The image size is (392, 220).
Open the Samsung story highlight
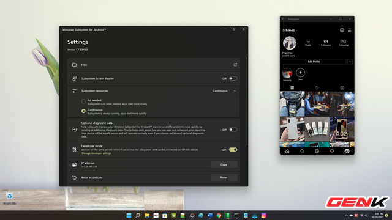pos(287,73)
